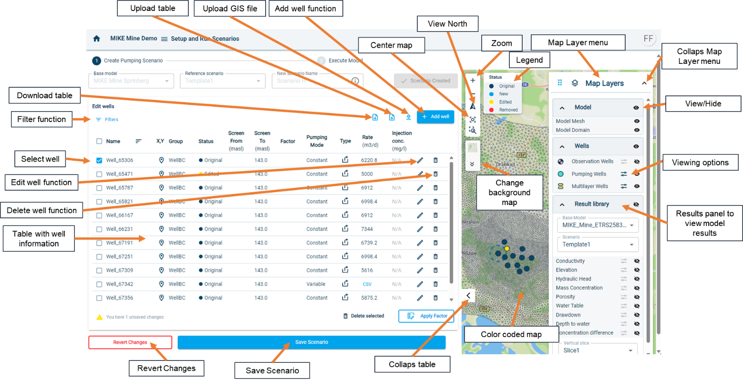Click location pin icon for Well_66167
Viewport: 743px width, 380px height.
pos(161,216)
